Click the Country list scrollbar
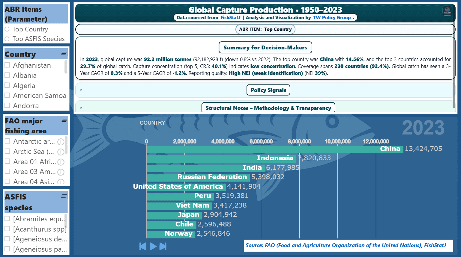Viewport: 461px width, 257px height. 66,67
